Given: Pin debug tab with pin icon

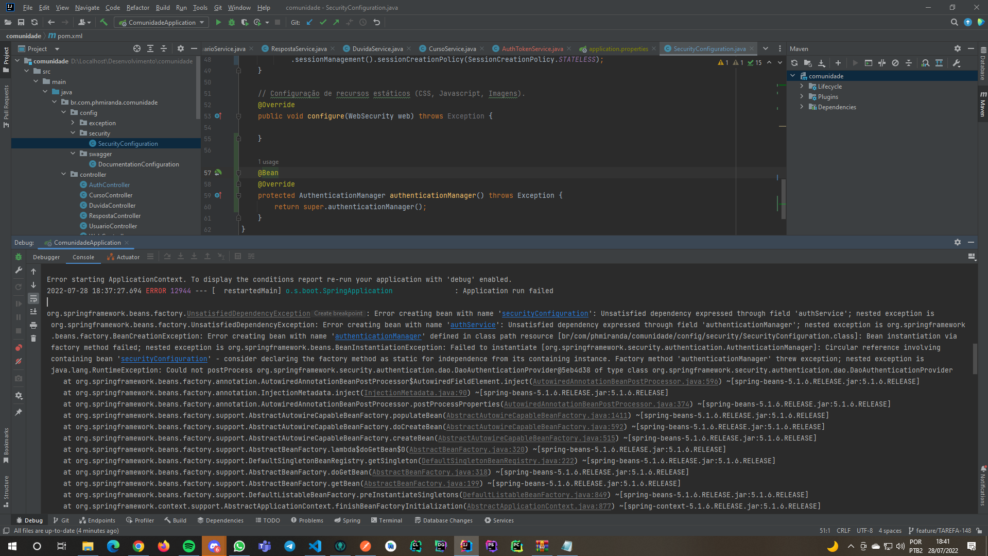Looking at the screenshot, I should pyautogui.click(x=19, y=412).
